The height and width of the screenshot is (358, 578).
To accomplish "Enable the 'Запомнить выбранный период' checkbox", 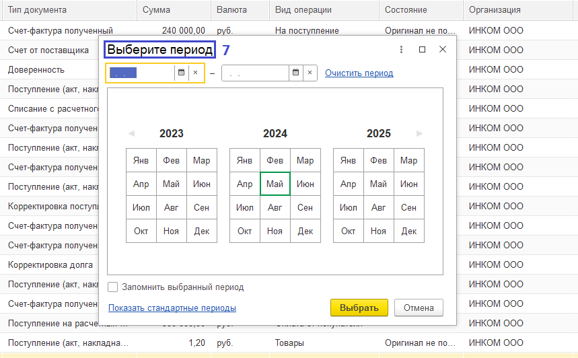I will (x=113, y=287).
